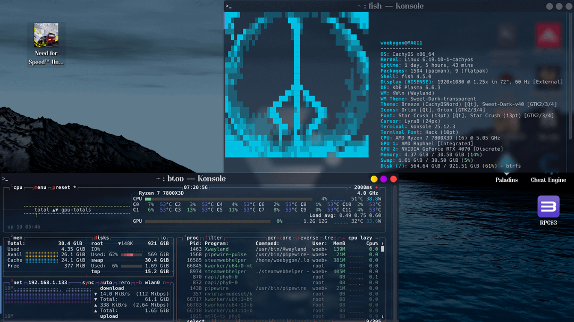Click the process list scrollbar handle
The width and height of the screenshot is (574, 322).
click(382, 249)
